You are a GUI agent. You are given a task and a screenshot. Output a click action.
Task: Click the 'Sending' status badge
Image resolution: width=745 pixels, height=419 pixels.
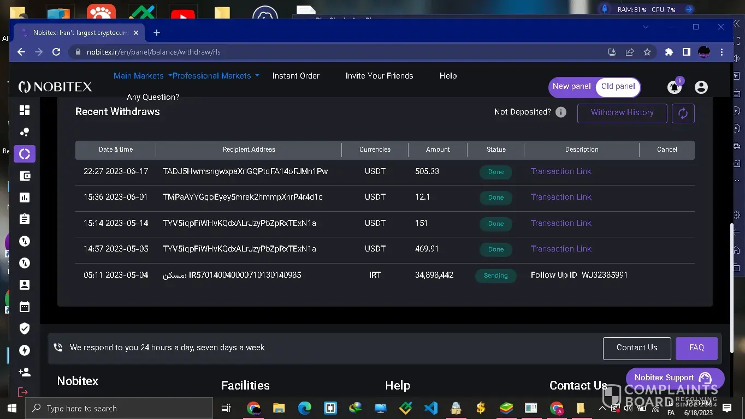496,276
